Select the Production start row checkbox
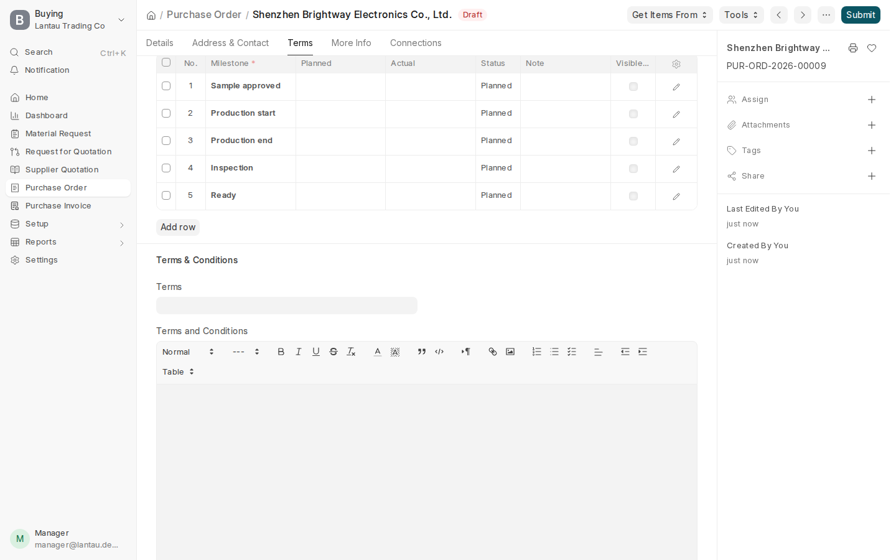 click(x=166, y=113)
